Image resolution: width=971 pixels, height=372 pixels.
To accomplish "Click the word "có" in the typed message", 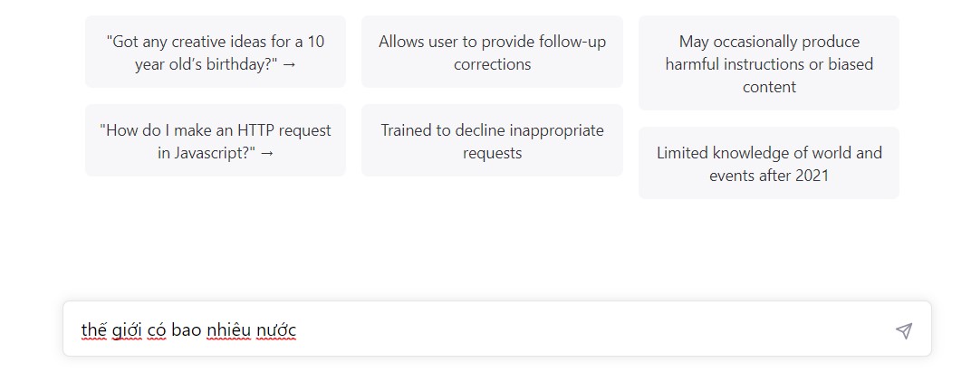I will (157, 329).
